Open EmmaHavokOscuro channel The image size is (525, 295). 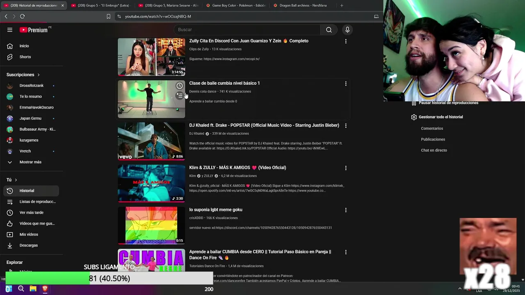coord(31,107)
